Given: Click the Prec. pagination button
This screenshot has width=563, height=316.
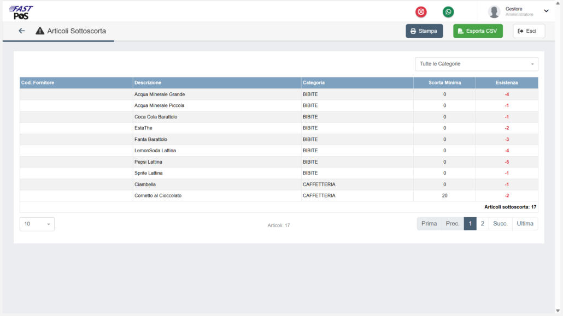Looking at the screenshot, I should (x=453, y=223).
